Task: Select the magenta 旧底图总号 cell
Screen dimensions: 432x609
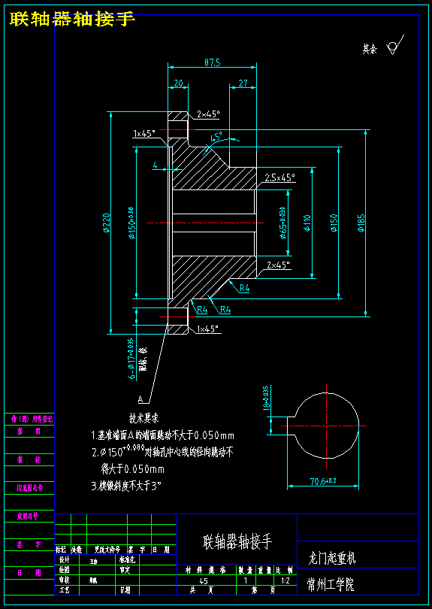Action: (29, 488)
